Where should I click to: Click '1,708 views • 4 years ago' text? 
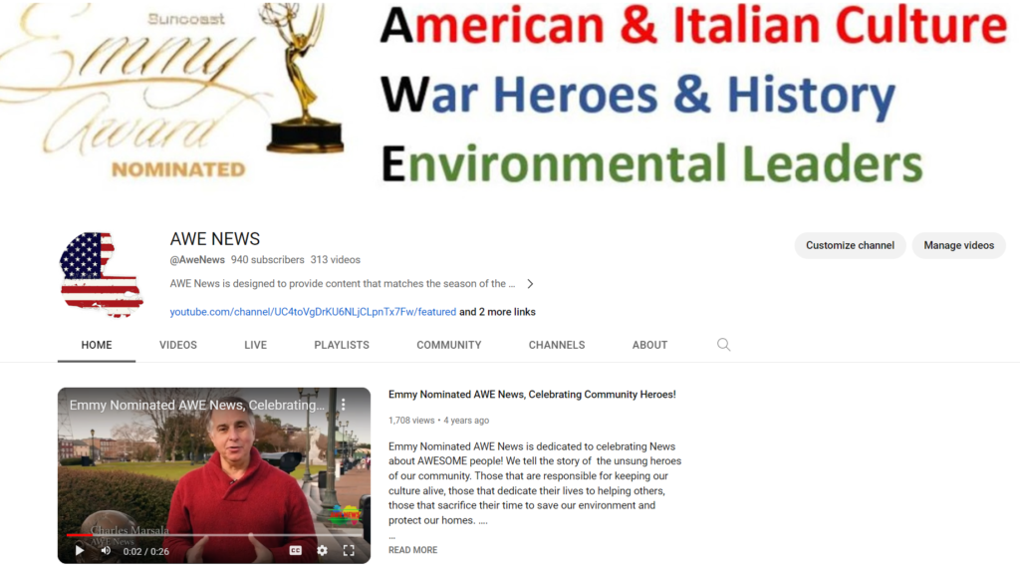click(x=438, y=421)
